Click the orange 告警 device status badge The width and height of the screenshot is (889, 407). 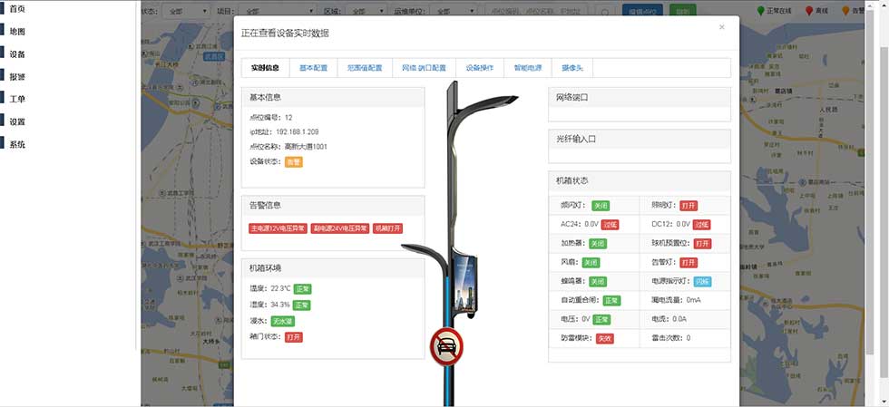[293, 162]
